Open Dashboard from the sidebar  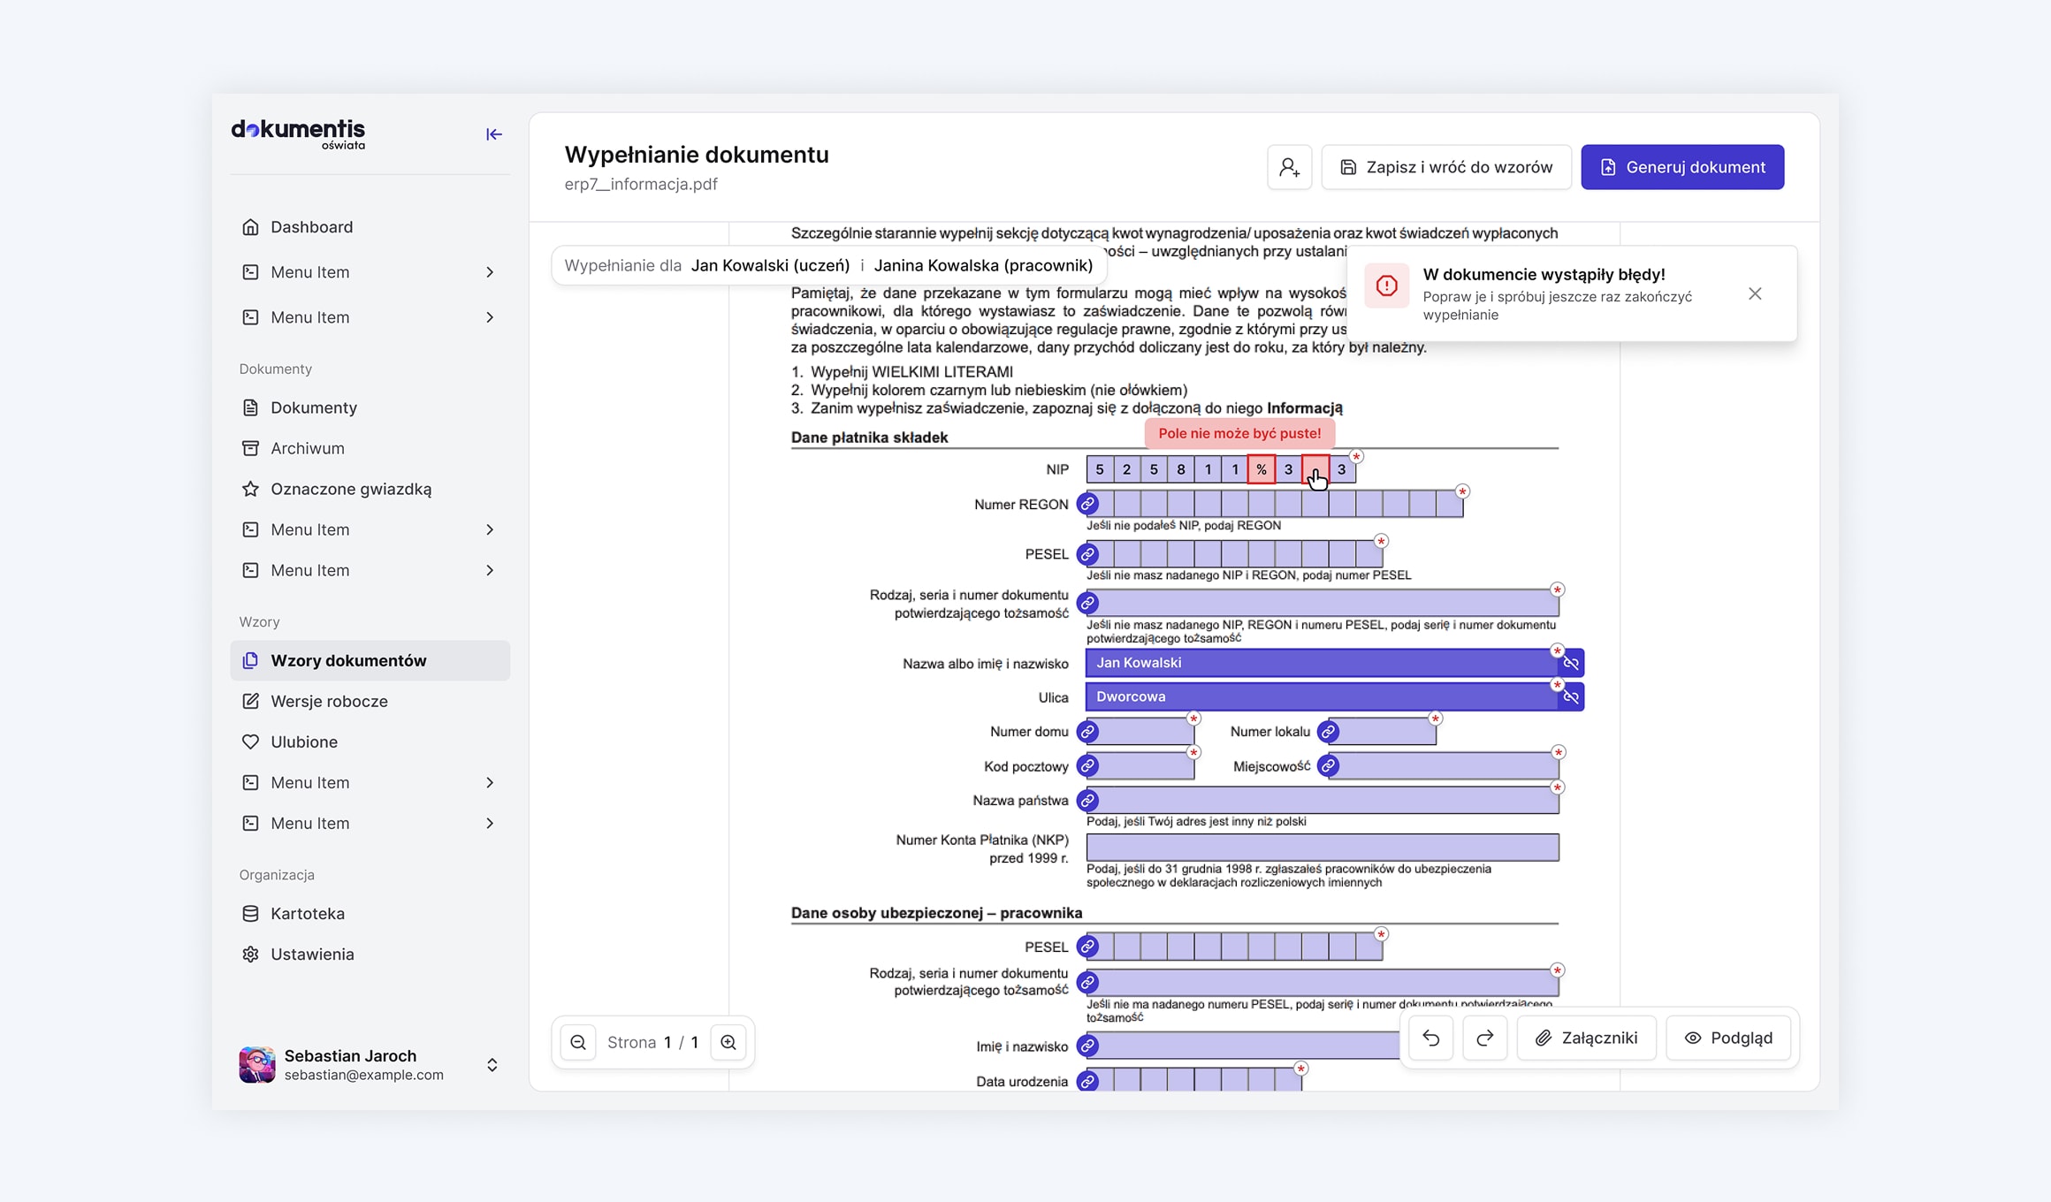[370, 227]
